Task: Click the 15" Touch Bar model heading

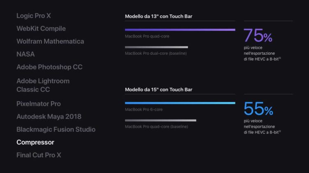Action: [x=158, y=89]
